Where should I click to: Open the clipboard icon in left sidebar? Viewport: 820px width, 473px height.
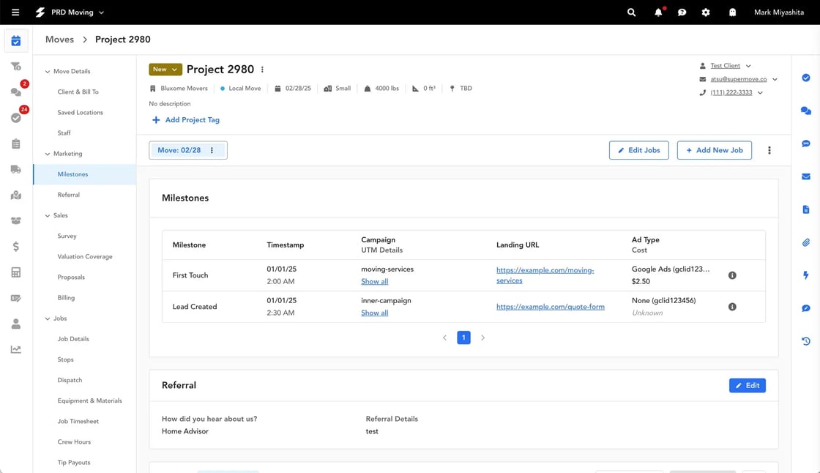[x=16, y=144]
